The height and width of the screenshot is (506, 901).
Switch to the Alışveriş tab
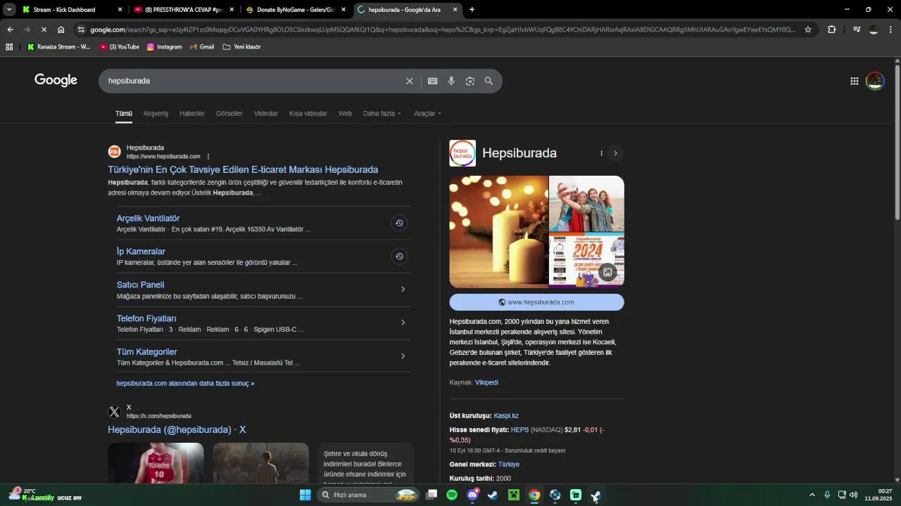[156, 113]
